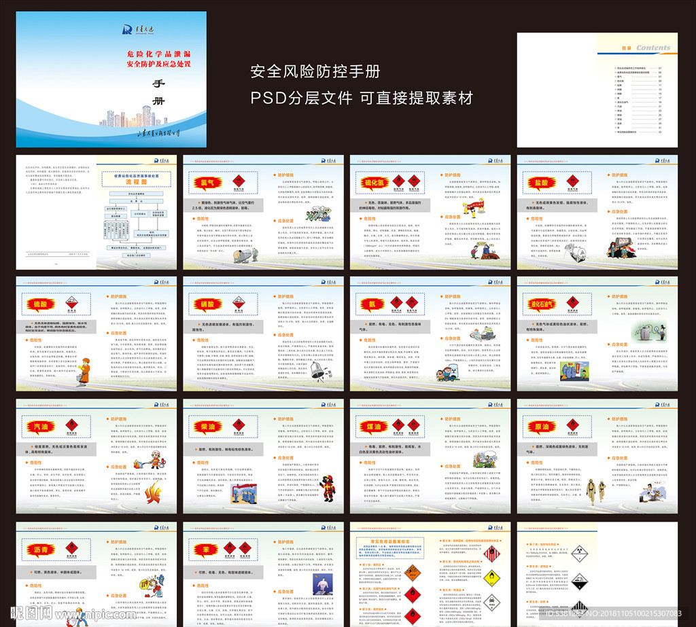
Task: Click the red 氯气 title bubble
Action: 209,182
